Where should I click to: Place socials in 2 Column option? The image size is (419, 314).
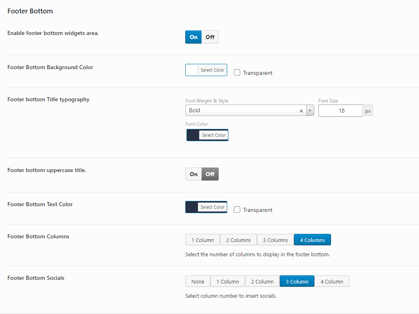click(262, 281)
